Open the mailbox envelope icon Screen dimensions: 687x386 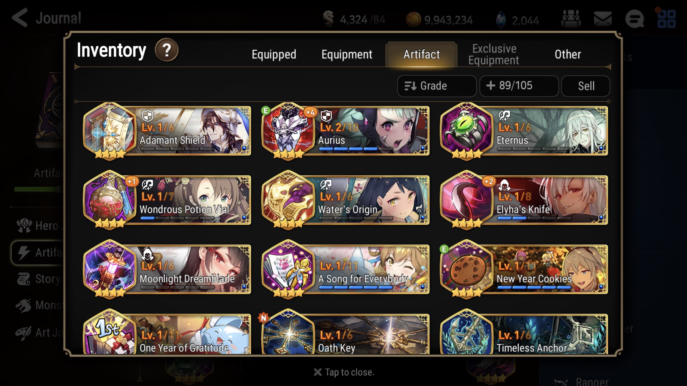[x=603, y=19]
